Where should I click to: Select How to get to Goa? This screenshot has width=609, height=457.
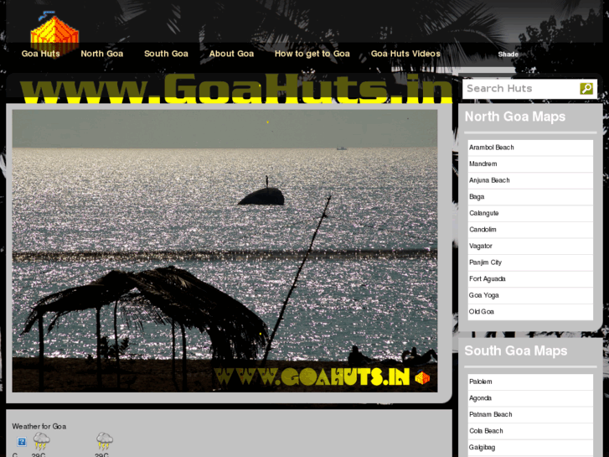(x=312, y=54)
